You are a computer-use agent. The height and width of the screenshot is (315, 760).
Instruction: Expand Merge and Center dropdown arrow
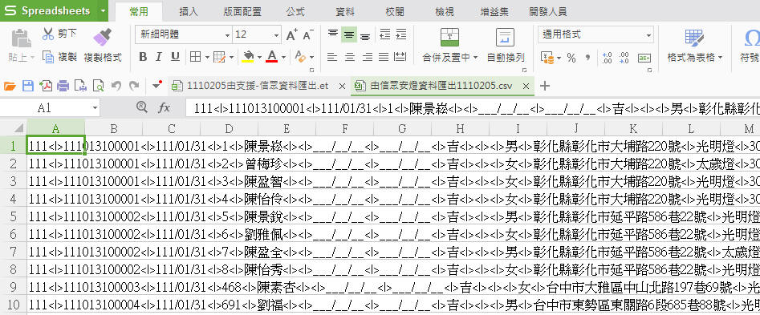pyautogui.click(x=475, y=58)
